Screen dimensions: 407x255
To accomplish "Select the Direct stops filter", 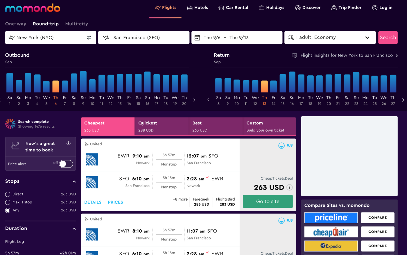I will click(x=7, y=194).
